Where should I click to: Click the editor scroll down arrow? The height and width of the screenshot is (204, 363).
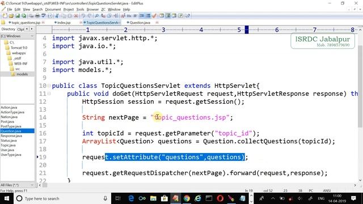[x=360, y=180]
